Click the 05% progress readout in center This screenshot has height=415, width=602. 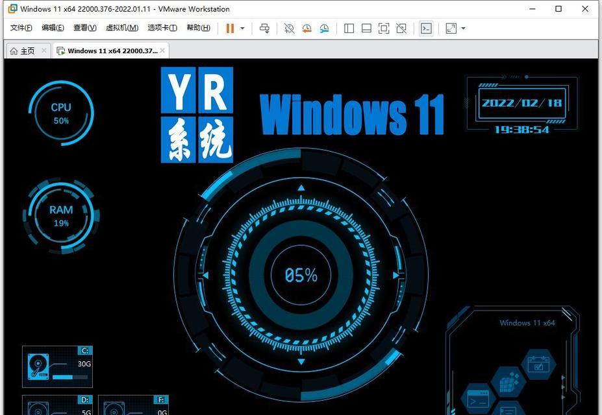point(301,275)
